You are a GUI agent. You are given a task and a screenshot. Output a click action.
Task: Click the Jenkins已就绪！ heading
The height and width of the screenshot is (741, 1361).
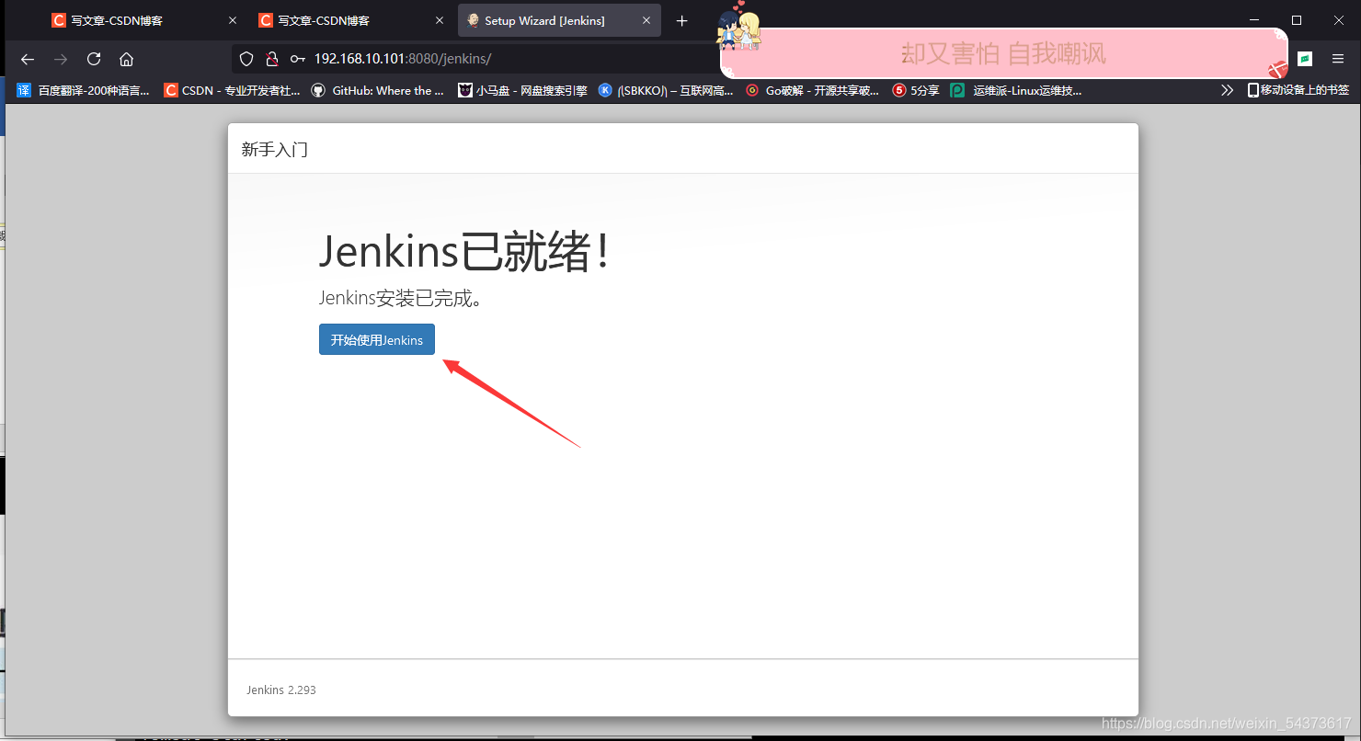tap(465, 251)
